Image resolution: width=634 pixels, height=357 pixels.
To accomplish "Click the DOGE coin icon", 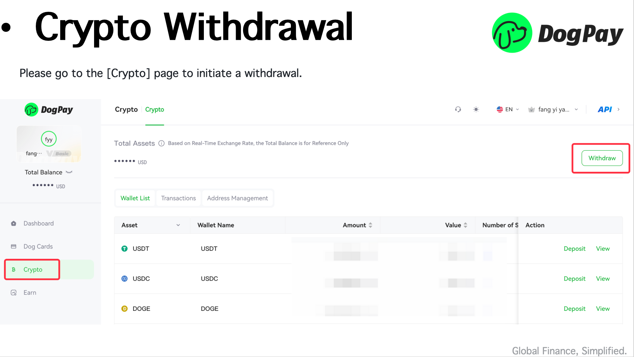I will click(x=125, y=309).
